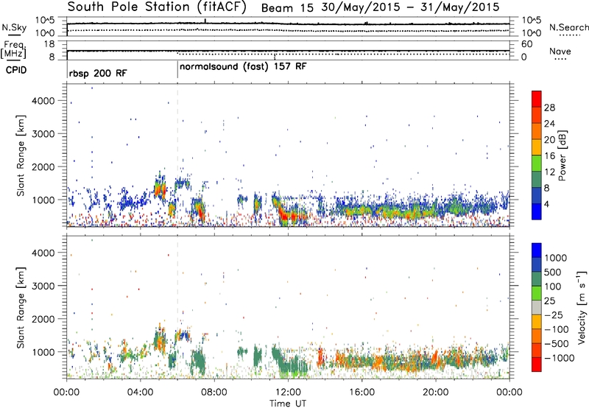Image resolution: width=589 pixels, height=408 pixels.
Task: Click the date range "30/May/2015 - 31/May/2015"
Action: point(410,7)
